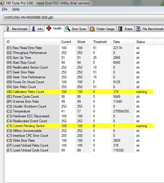Screen dimensions: 164x183
Task: Click the Erase trash can icon
Action: tap(120, 29)
